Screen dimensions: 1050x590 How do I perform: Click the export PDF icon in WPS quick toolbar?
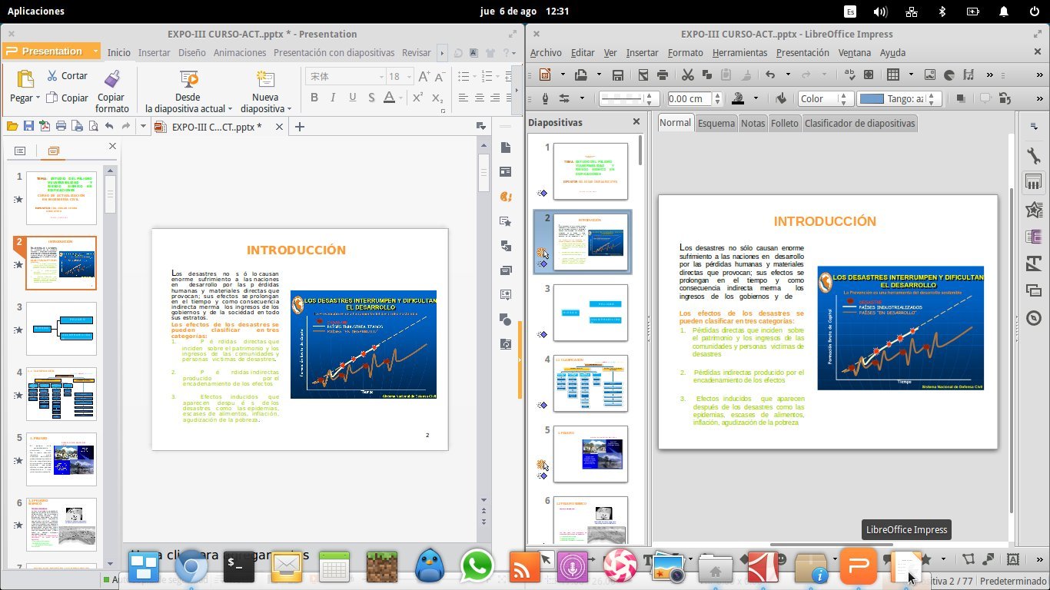(45, 127)
